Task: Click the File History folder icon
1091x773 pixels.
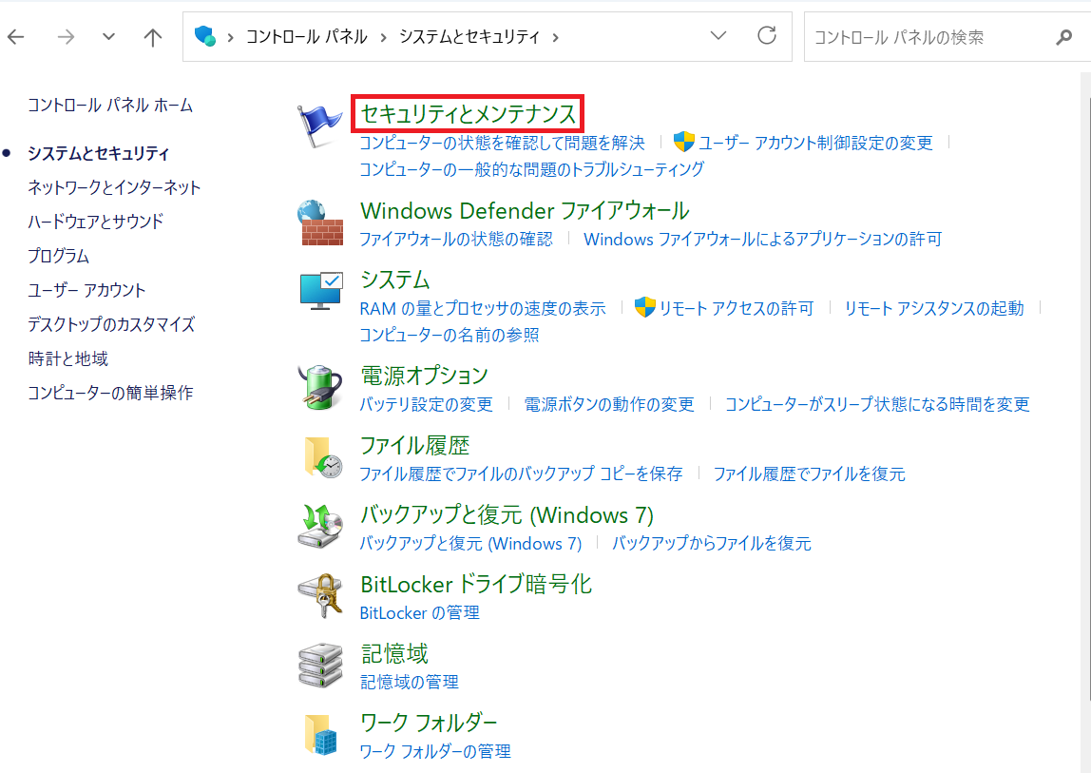Action: 320,457
